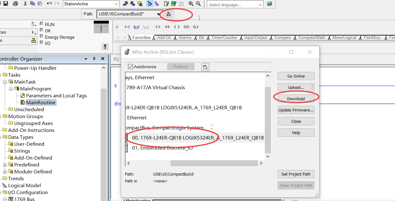Screen dimensions: 395x201
Task: Open Who Active network browse icon
Action: click(x=169, y=14)
